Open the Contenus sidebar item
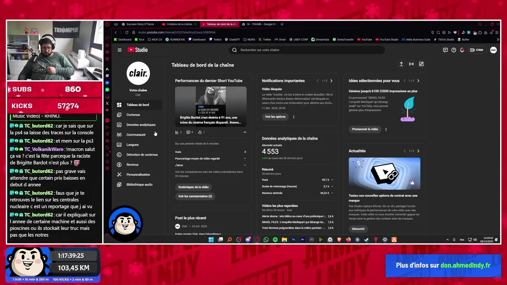507x285 pixels. point(133,115)
